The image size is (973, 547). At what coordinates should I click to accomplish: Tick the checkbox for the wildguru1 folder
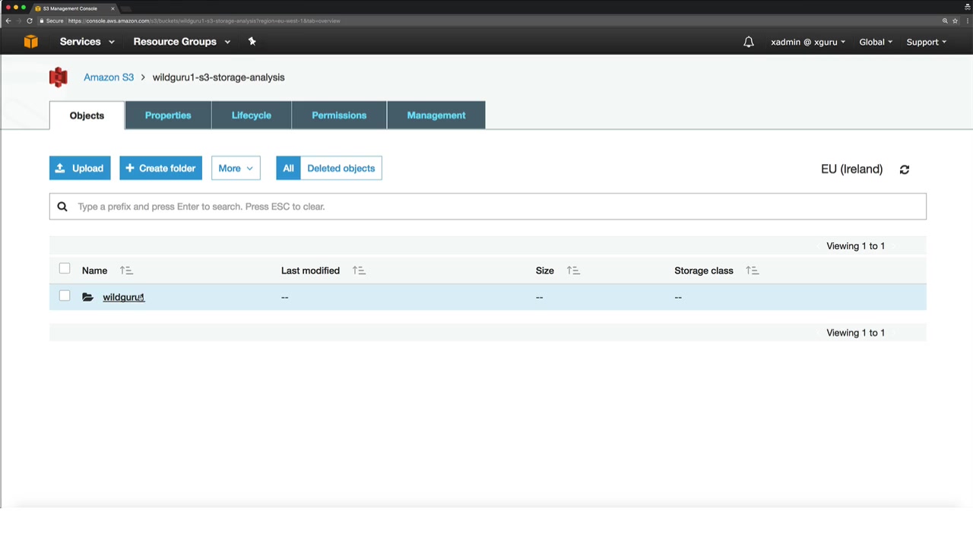(65, 296)
